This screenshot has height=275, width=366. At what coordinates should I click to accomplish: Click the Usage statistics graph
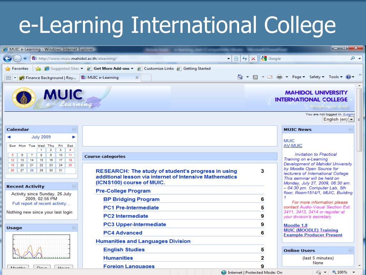click(x=41, y=247)
